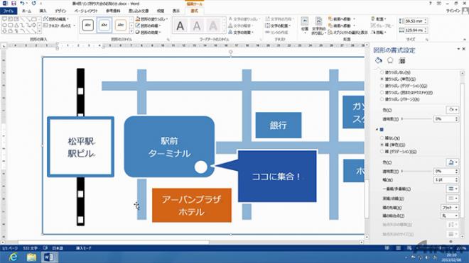469x263 pixels.
Task: Select the Solid fill (単色) radio option
Action: (382, 79)
